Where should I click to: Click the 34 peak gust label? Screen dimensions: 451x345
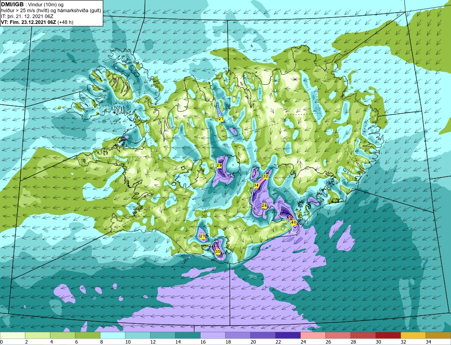tap(256, 185)
